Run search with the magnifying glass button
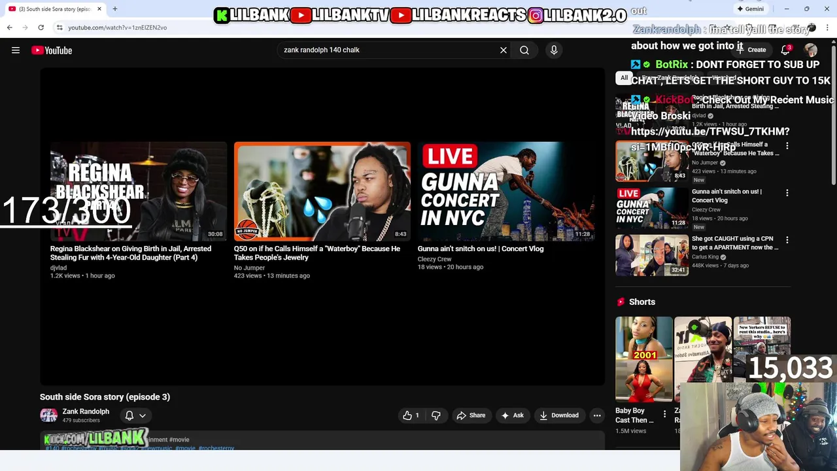The width and height of the screenshot is (837, 471). click(x=524, y=50)
